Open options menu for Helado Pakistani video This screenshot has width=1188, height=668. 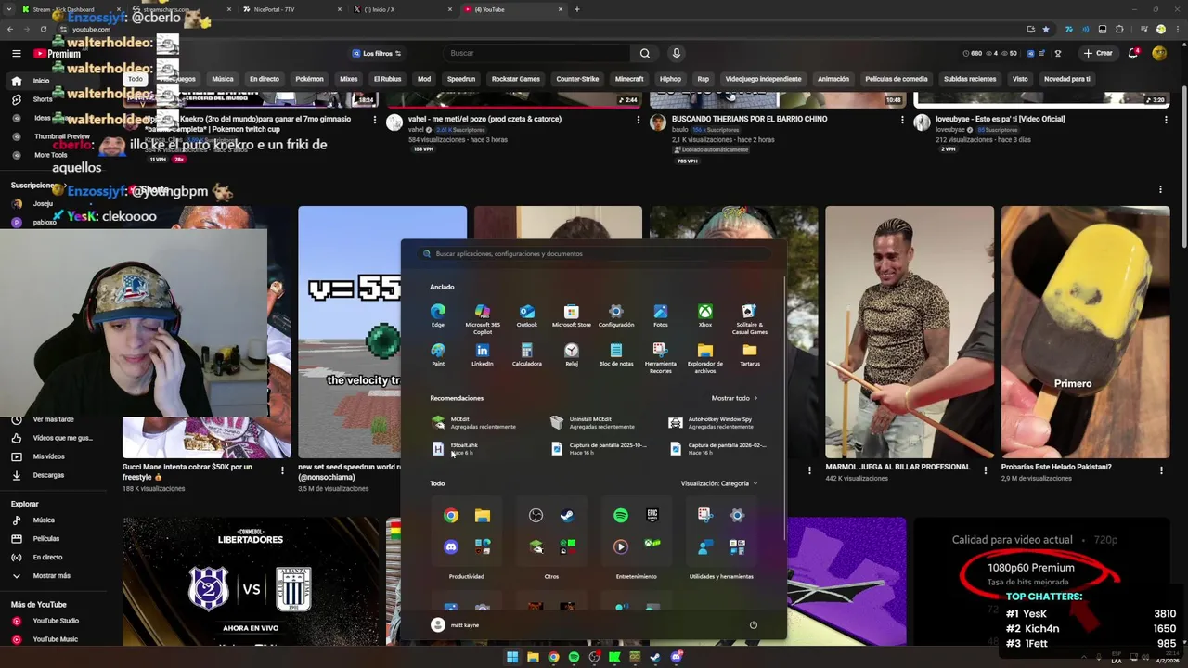pos(1161,471)
